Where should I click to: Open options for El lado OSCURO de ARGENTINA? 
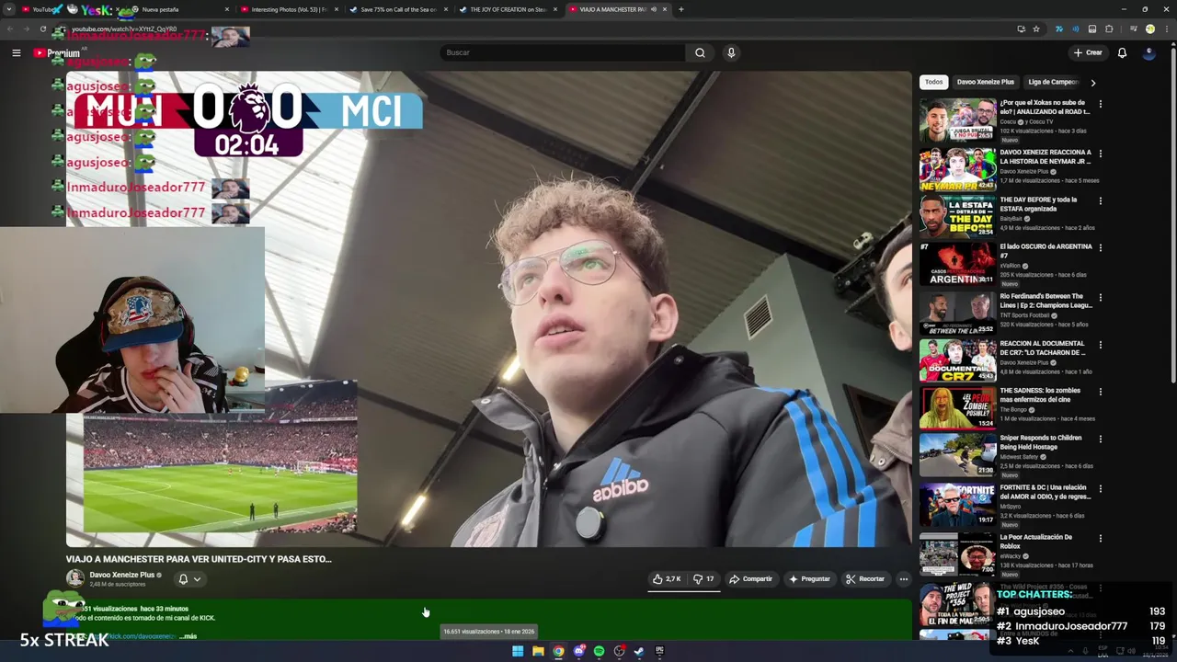tap(1100, 247)
